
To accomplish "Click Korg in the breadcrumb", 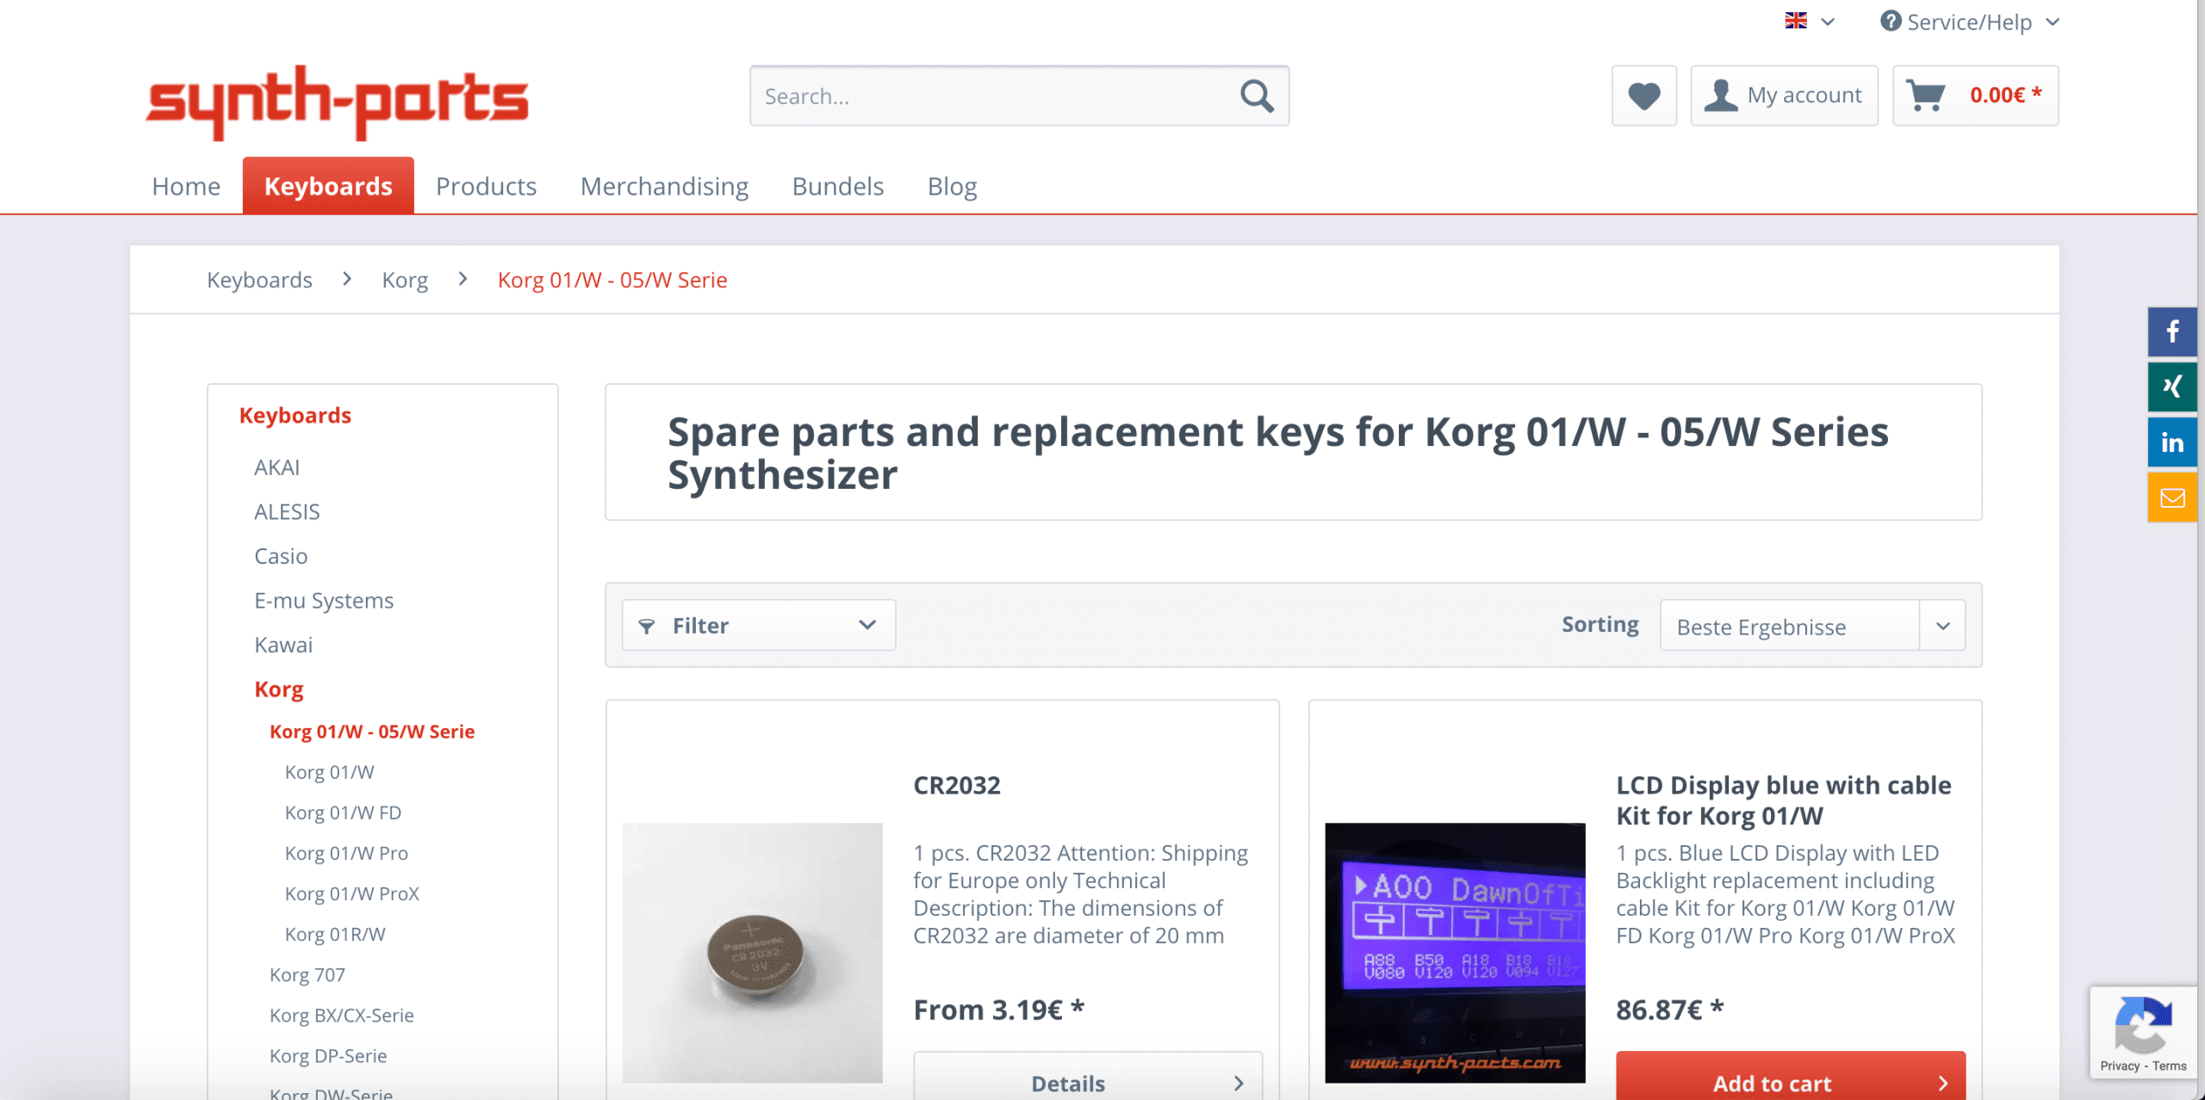I will click(x=405, y=280).
